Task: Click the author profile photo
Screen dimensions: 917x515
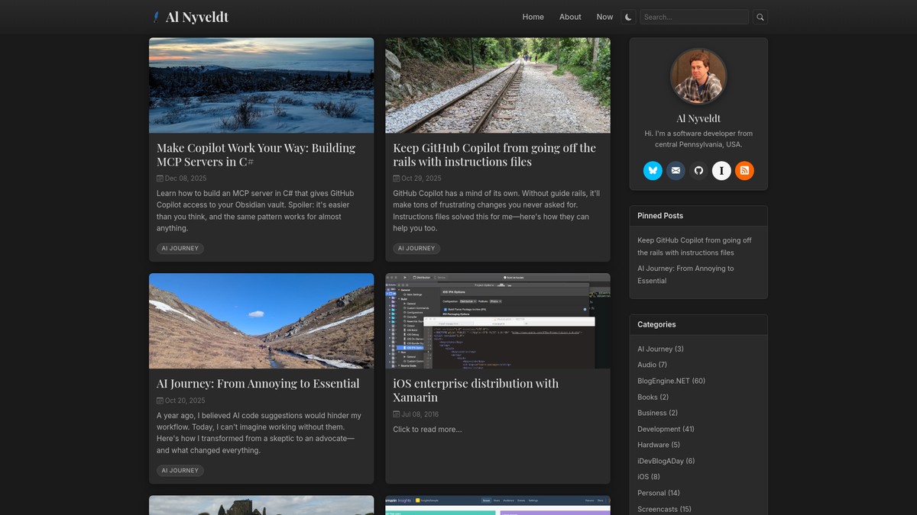Action: (x=698, y=76)
